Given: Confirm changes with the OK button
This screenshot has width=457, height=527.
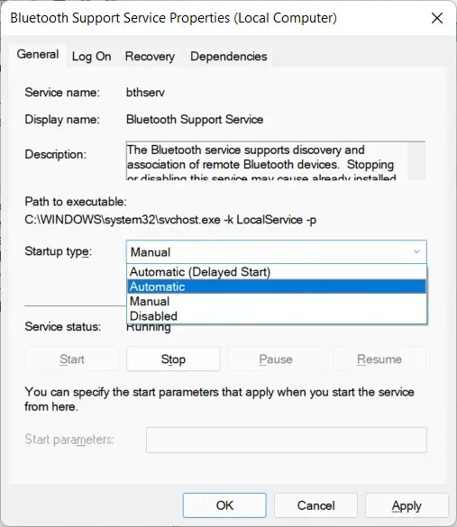Looking at the screenshot, I should click(224, 505).
